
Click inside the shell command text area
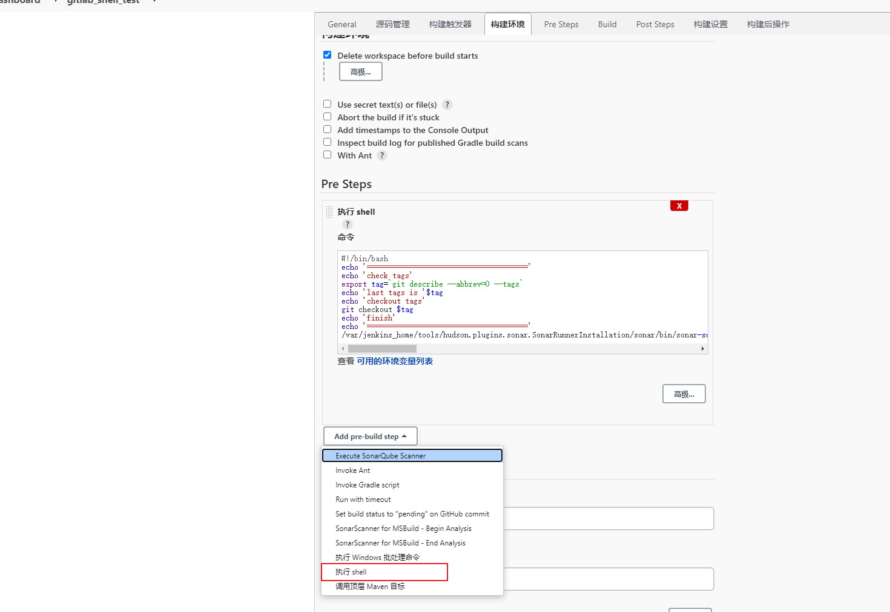click(x=522, y=297)
